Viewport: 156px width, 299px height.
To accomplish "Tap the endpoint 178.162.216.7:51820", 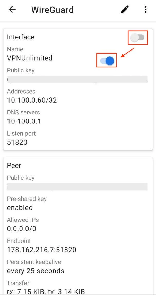I will pyautogui.click(x=41, y=250).
